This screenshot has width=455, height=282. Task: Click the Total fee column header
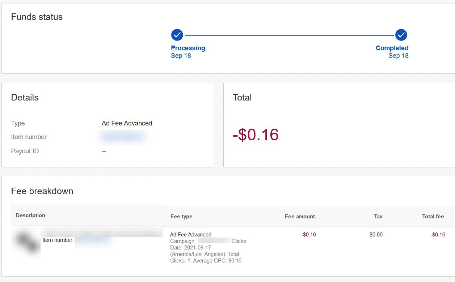[x=433, y=217]
